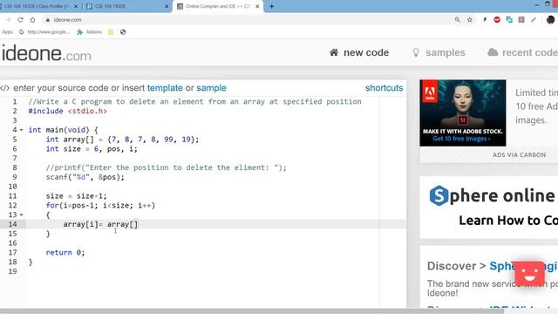Click the for loop header on line 12

pyautogui.click(x=100, y=206)
